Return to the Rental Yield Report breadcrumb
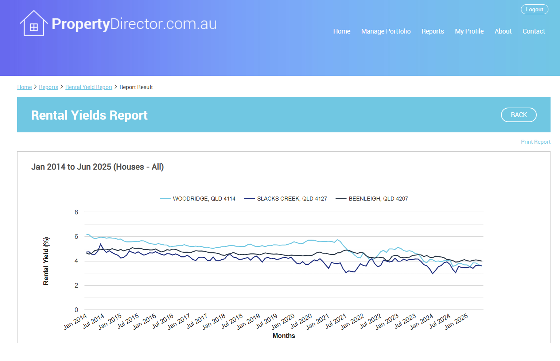 89,87
